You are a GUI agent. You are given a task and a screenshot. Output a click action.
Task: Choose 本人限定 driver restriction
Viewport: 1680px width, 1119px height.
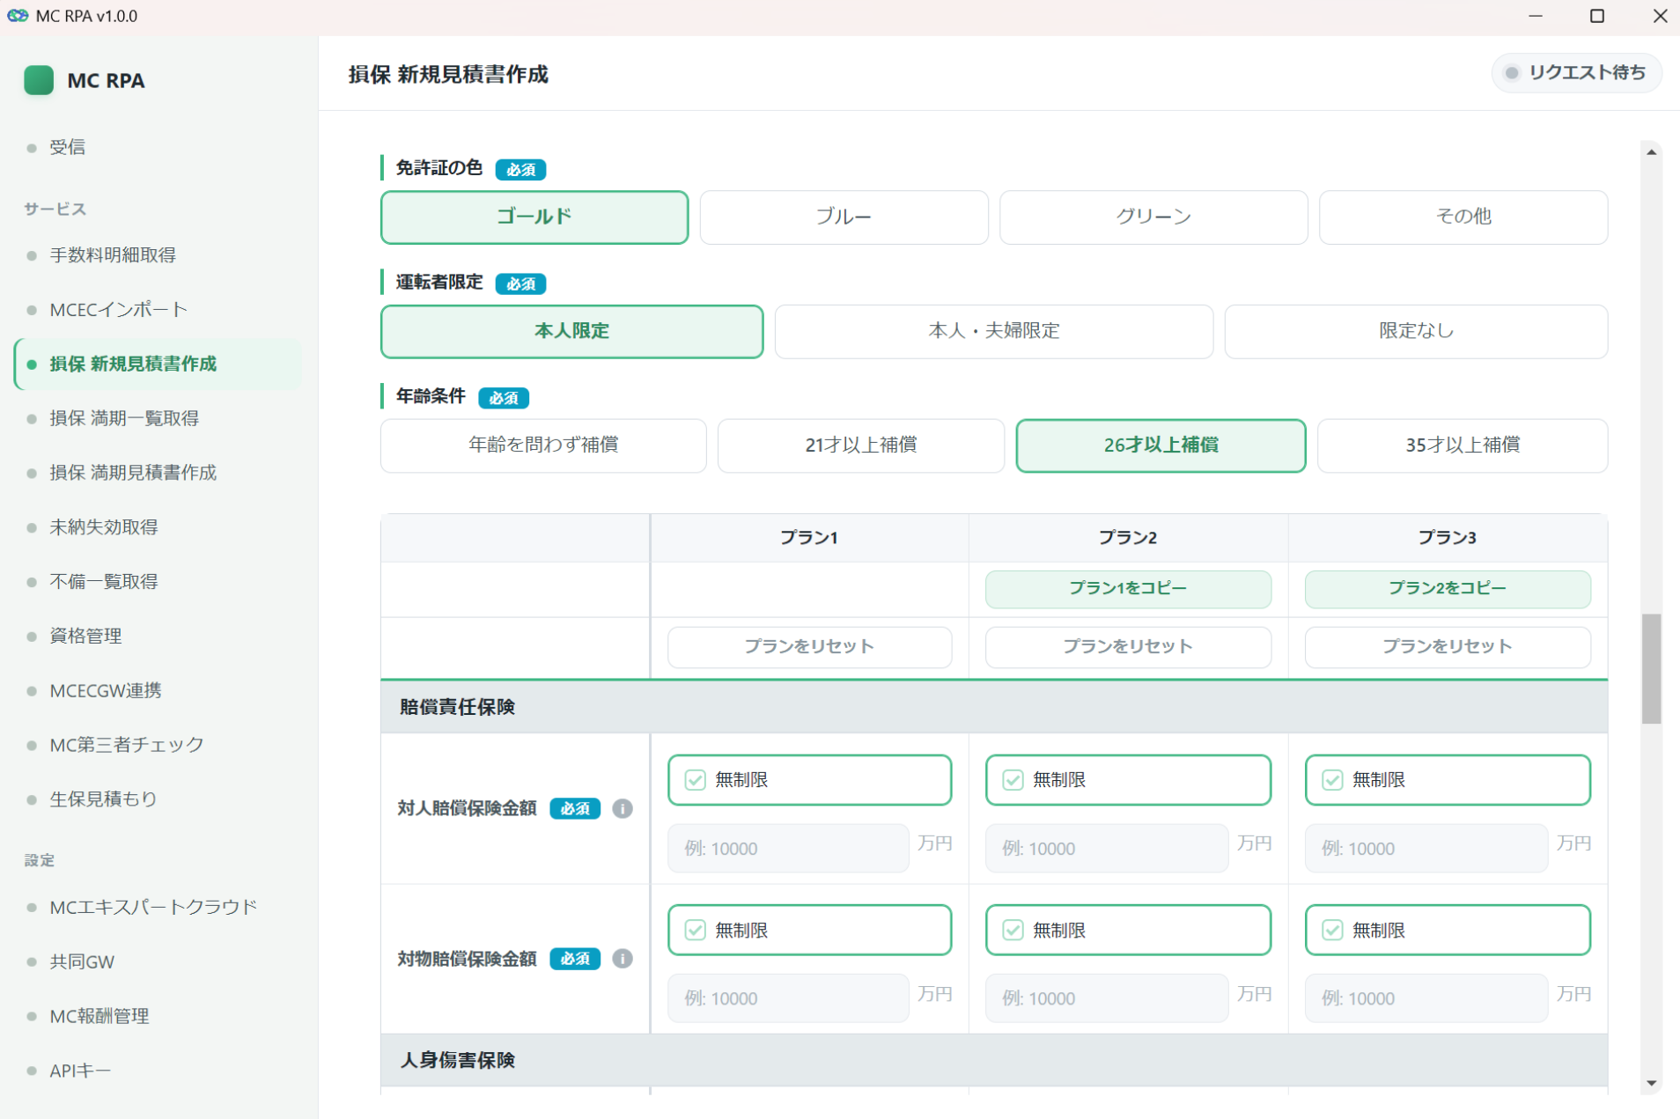pos(572,331)
